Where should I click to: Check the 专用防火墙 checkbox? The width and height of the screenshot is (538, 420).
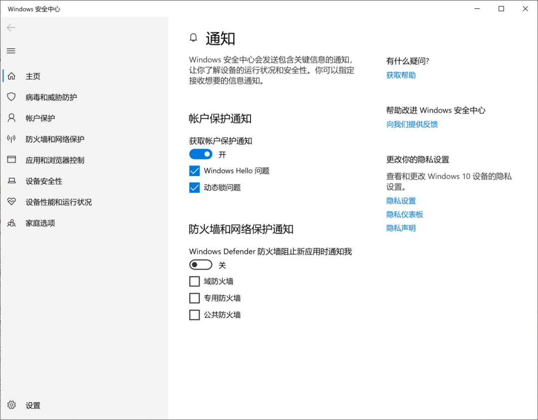point(195,298)
